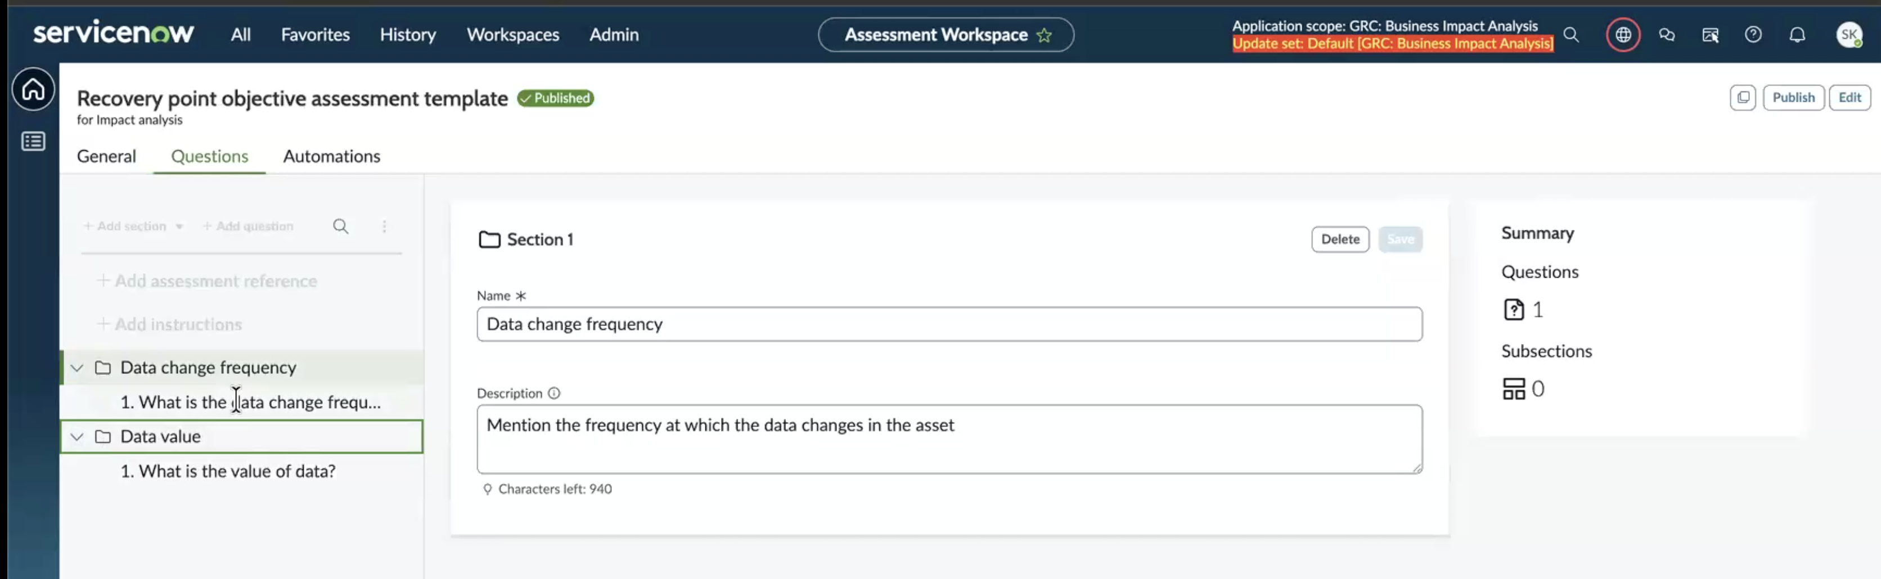Click the Subsections layout icon in Summary
This screenshot has width=1881, height=579.
click(1514, 388)
